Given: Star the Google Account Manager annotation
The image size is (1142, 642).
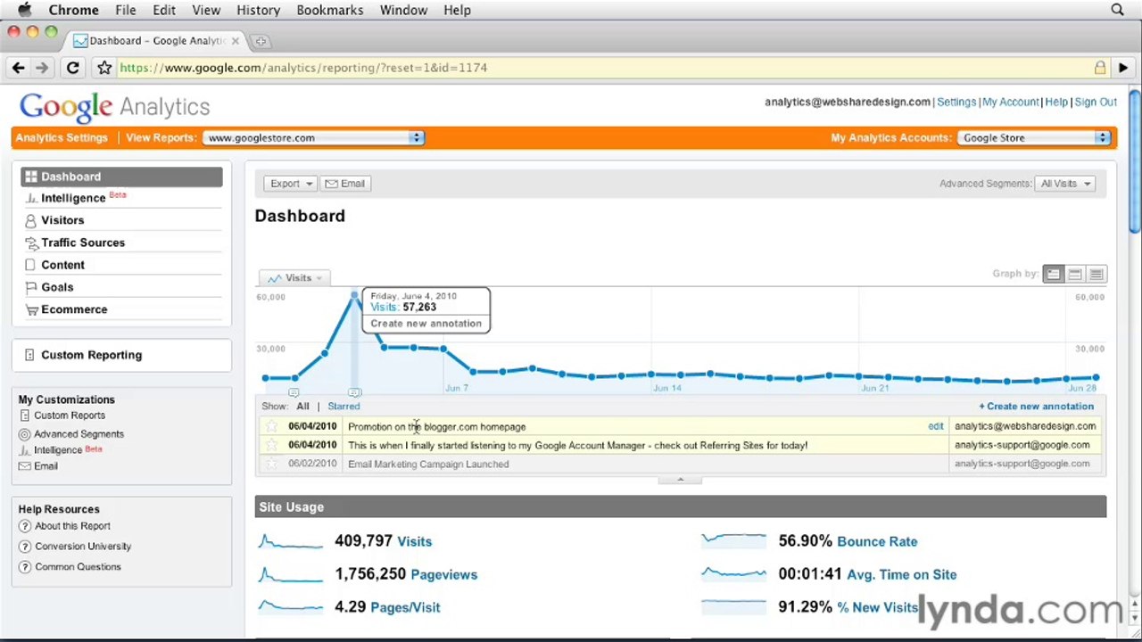Looking at the screenshot, I should coord(271,445).
